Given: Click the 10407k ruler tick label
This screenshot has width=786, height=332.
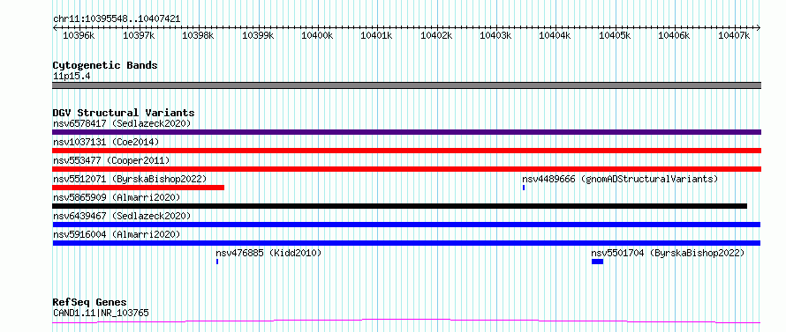Looking at the screenshot, I should (734, 35).
